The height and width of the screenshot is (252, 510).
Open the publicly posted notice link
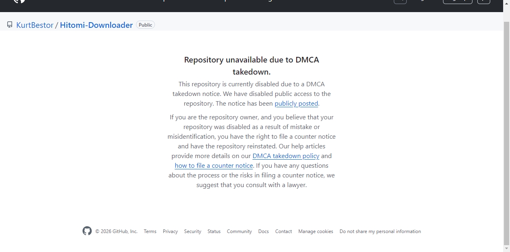pos(296,104)
